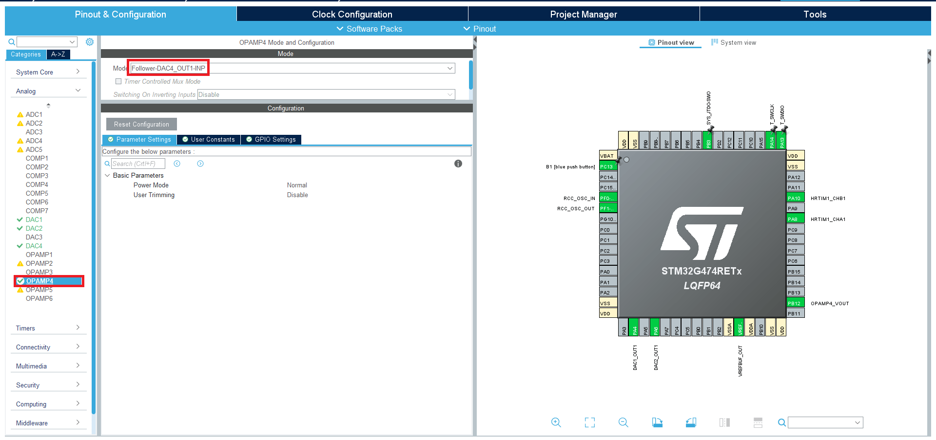This screenshot has width=936, height=440.
Task: Expand the Timers category
Action: tap(48, 328)
